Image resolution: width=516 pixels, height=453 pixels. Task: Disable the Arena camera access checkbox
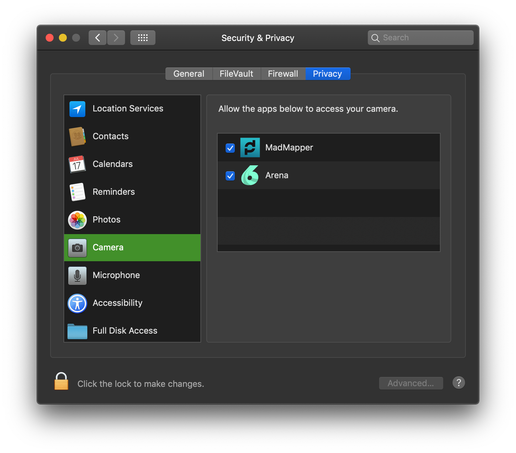click(x=230, y=176)
